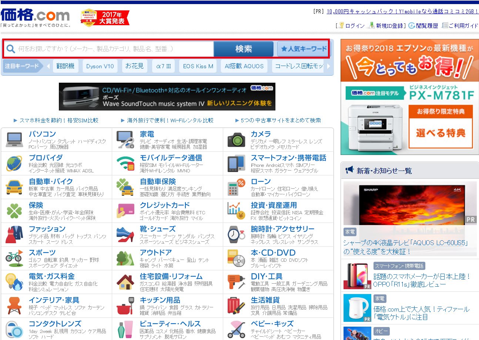Click the bicycle icon beside スポーツ
This screenshot has height=340, width=479.
click(x=14, y=258)
